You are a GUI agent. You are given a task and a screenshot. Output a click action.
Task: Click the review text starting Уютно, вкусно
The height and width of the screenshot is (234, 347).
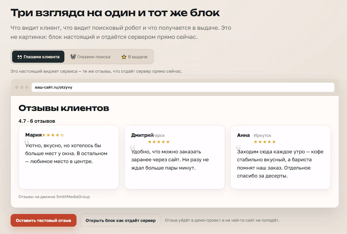click(x=66, y=154)
